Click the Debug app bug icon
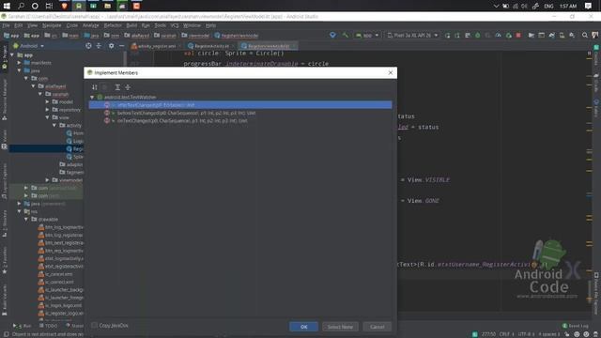Screen dimensions: 601x338 [478, 36]
